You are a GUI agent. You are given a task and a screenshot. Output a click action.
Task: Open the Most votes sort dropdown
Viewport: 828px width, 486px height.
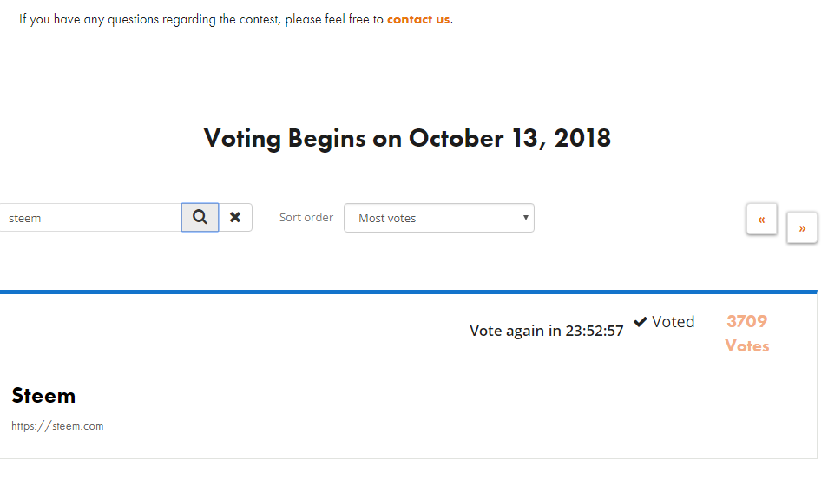439,218
